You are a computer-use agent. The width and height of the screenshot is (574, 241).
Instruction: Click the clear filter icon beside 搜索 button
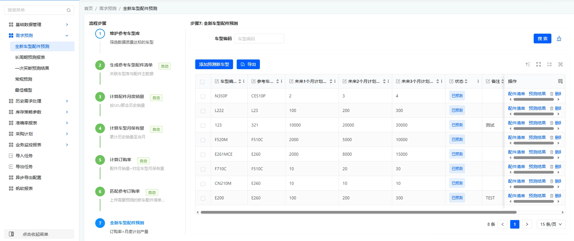point(559,39)
